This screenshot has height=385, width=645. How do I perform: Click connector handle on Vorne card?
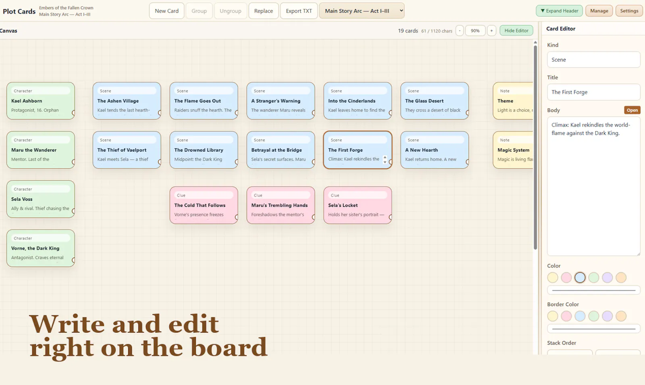pos(74,260)
